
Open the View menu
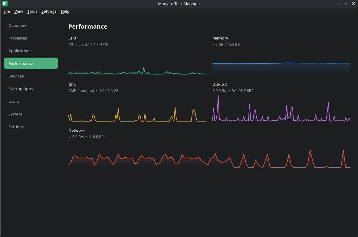tap(18, 11)
